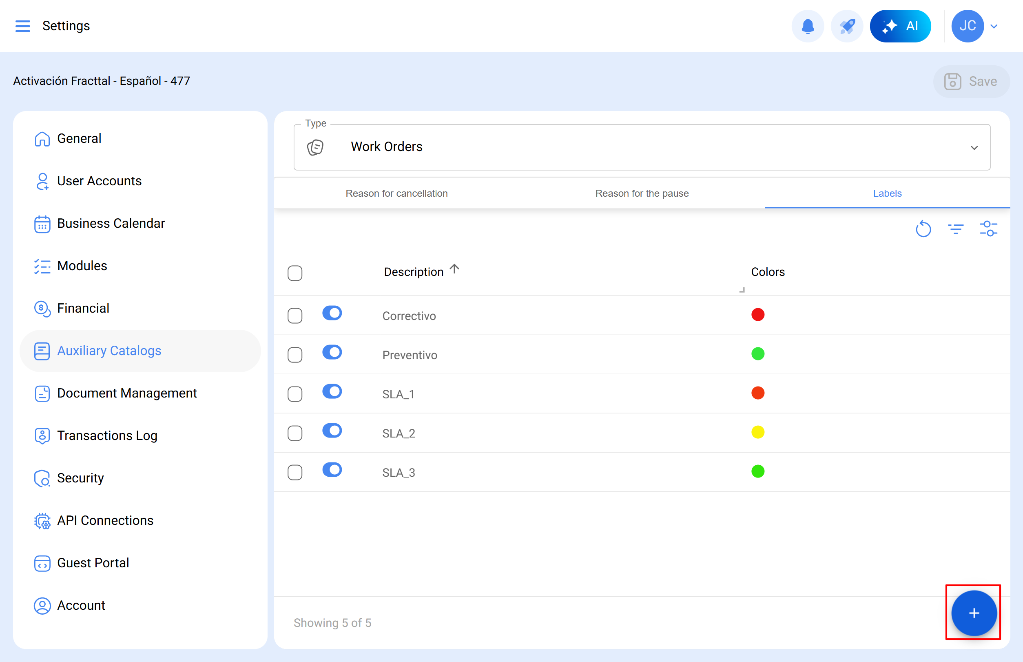Expand the JC user account menu

993,26
